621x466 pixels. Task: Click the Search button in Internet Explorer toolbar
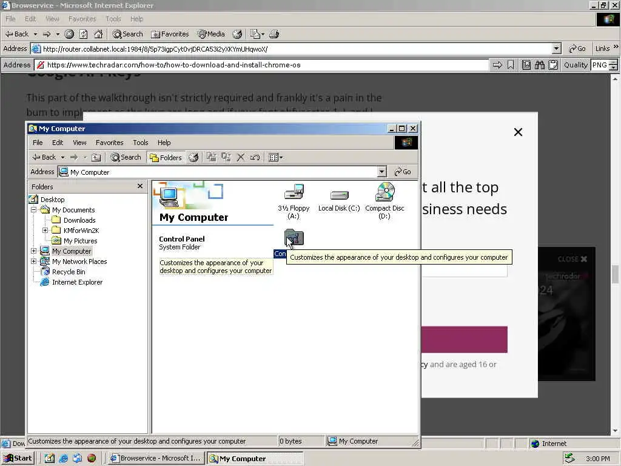(x=127, y=34)
